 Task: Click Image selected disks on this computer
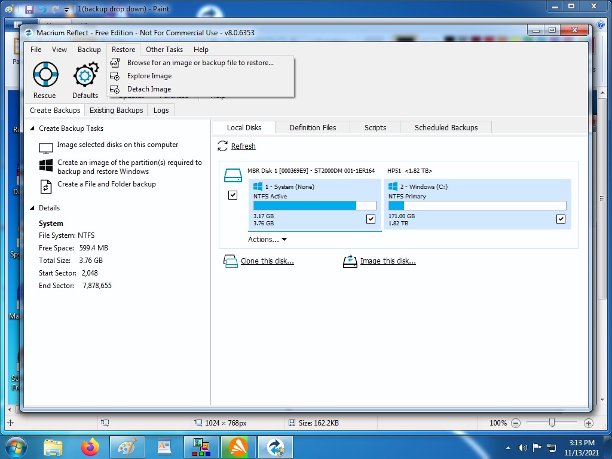(x=118, y=145)
